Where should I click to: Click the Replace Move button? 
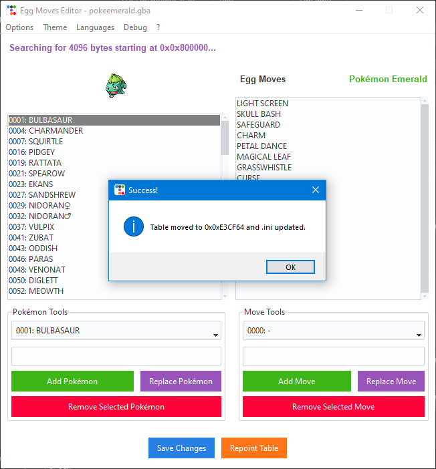click(x=391, y=381)
